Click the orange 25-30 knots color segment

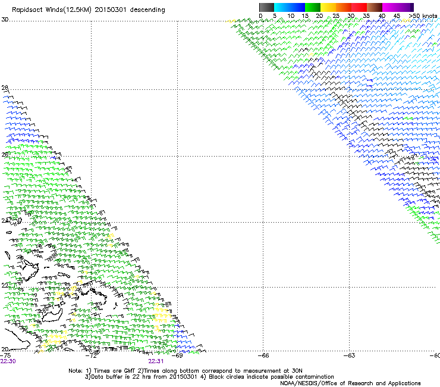point(344,7)
